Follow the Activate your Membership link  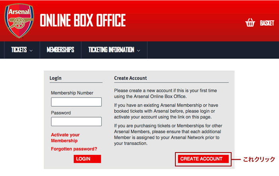point(65,138)
